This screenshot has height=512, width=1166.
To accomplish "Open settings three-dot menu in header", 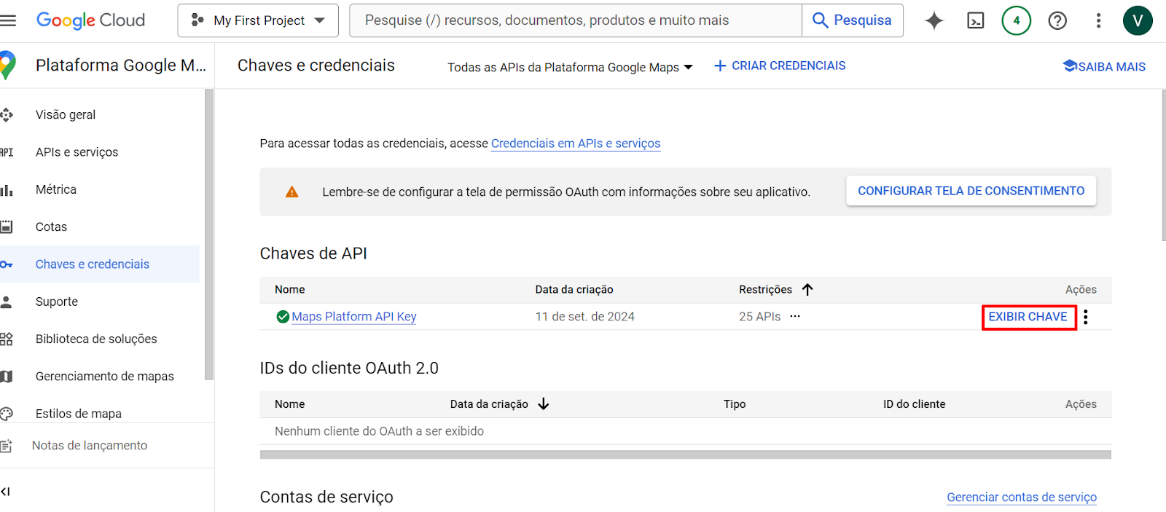I will 1098,20.
